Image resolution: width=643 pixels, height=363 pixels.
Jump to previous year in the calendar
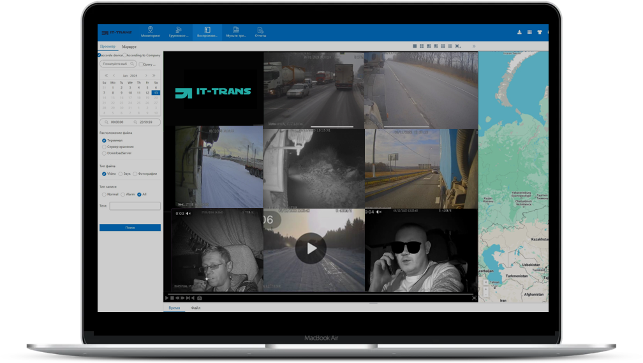(106, 75)
